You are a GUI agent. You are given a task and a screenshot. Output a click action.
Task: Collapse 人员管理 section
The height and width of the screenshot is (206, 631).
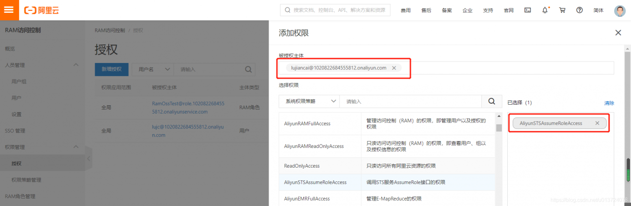tap(75, 65)
